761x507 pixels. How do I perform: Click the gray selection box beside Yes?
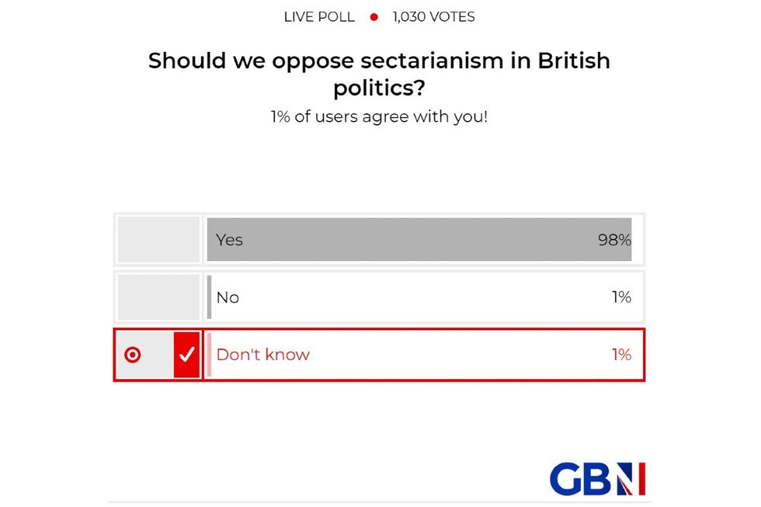coord(158,240)
